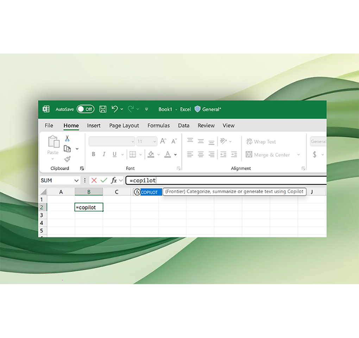Open the Undo history dropdown arrow

tap(122, 109)
